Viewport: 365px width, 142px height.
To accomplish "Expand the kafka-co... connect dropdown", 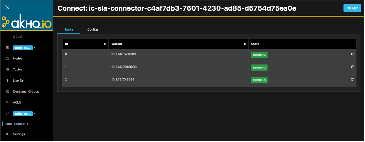I will click(24, 114).
